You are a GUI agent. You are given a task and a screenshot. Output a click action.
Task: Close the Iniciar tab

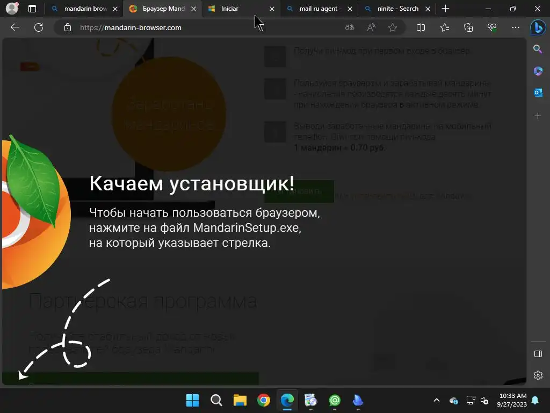click(272, 9)
